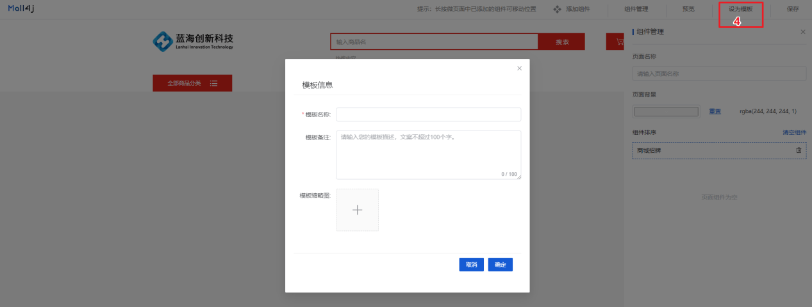The width and height of the screenshot is (812, 307).
Task: Click the 全部商品分类 label
Action: click(184, 83)
